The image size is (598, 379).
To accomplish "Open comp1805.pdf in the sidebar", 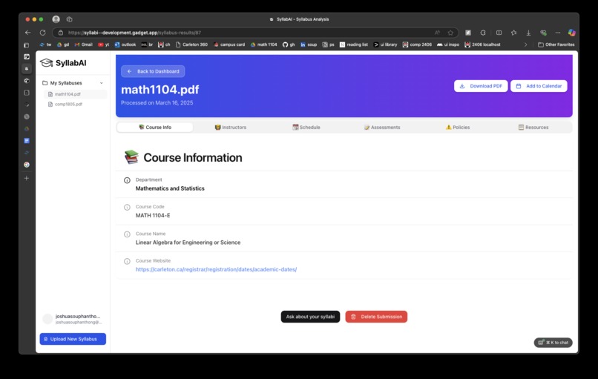I will point(75,104).
